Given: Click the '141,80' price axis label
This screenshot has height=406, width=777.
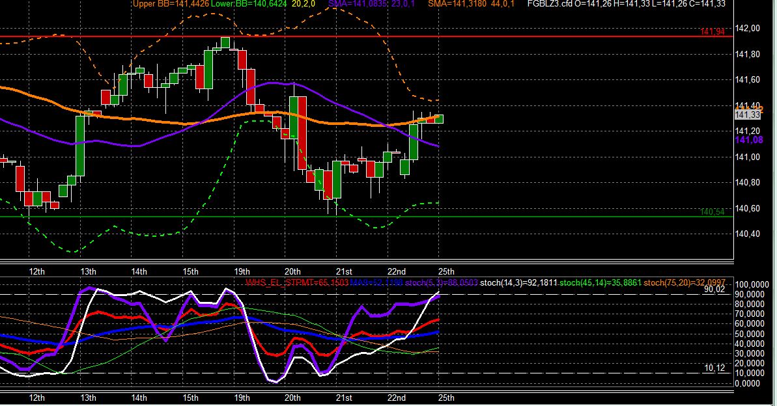Looking at the screenshot, I should click(748, 55).
